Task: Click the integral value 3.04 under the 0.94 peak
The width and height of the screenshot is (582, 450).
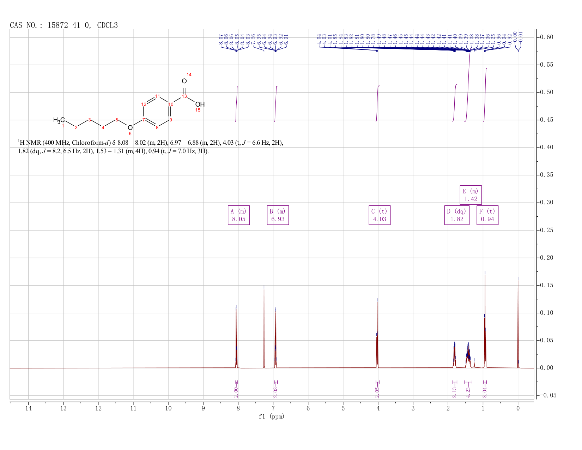Action: (x=485, y=392)
